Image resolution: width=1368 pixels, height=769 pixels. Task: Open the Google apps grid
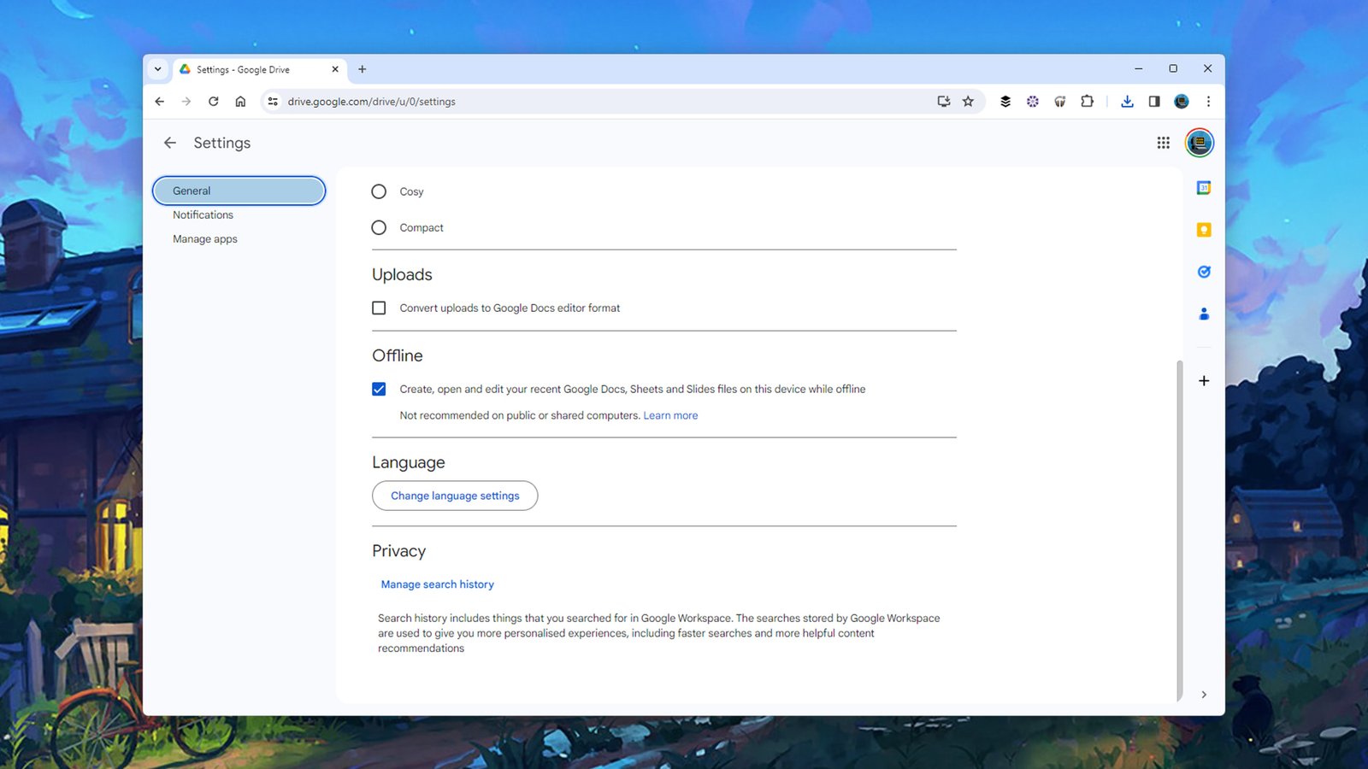1163,143
